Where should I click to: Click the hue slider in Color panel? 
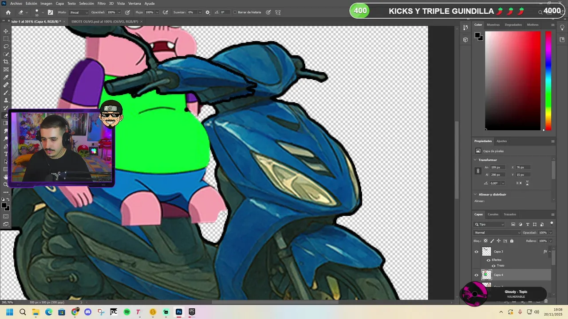(548, 81)
